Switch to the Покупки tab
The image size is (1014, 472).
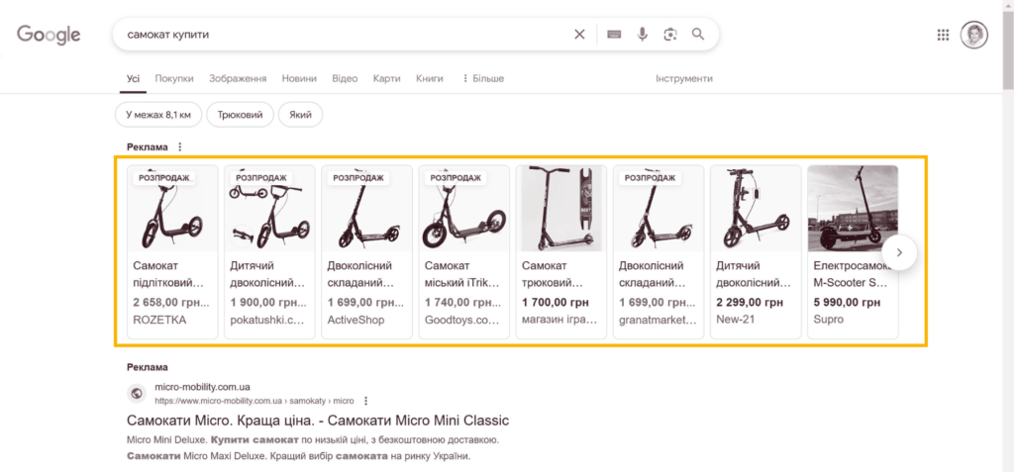click(174, 78)
